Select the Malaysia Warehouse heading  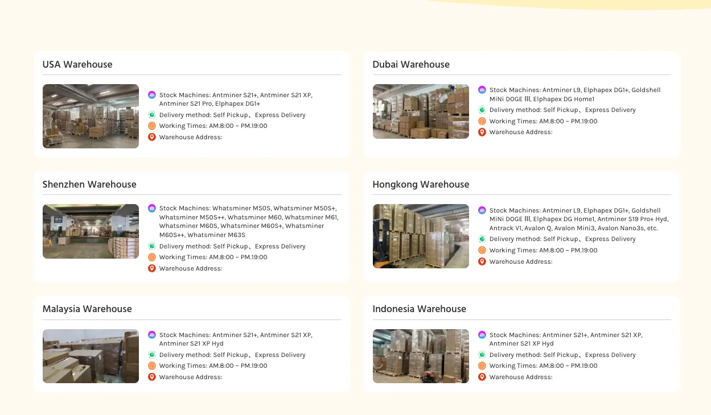(x=87, y=309)
